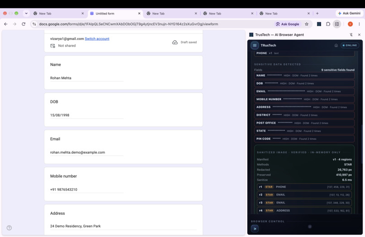Open the profile avatar in Chrome toolbar
This screenshot has width=365, height=237.
(350, 24)
